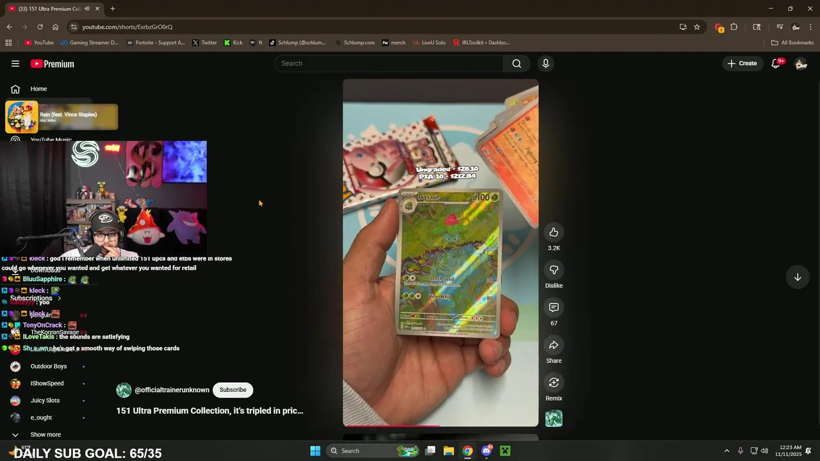Screen dimensions: 820x461
Task: Open @officialtrainerunknown channel link
Action: click(x=172, y=390)
